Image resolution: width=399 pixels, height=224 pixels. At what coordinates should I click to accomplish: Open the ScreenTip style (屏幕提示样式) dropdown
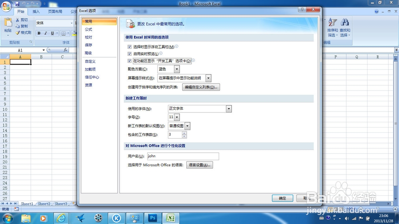tap(208, 78)
